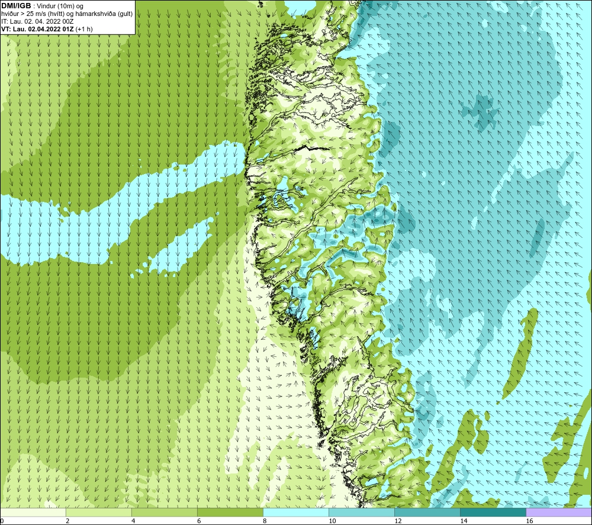The height and width of the screenshot is (525, 592).
Task: Click the '0' label on the color scale
Action: point(2,521)
